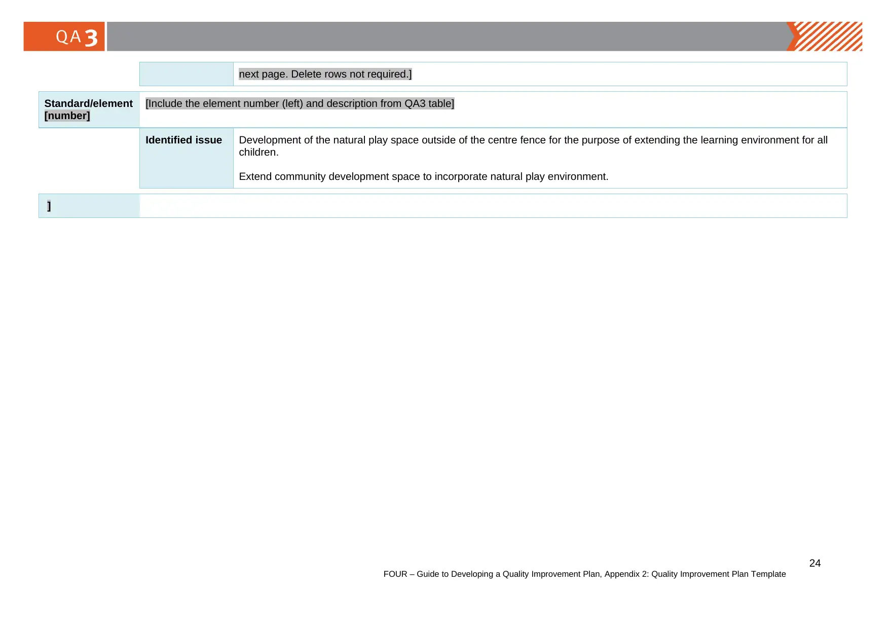The image size is (889, 629).
Task: Click the '[number]' placeholder text
Action: 67,116
